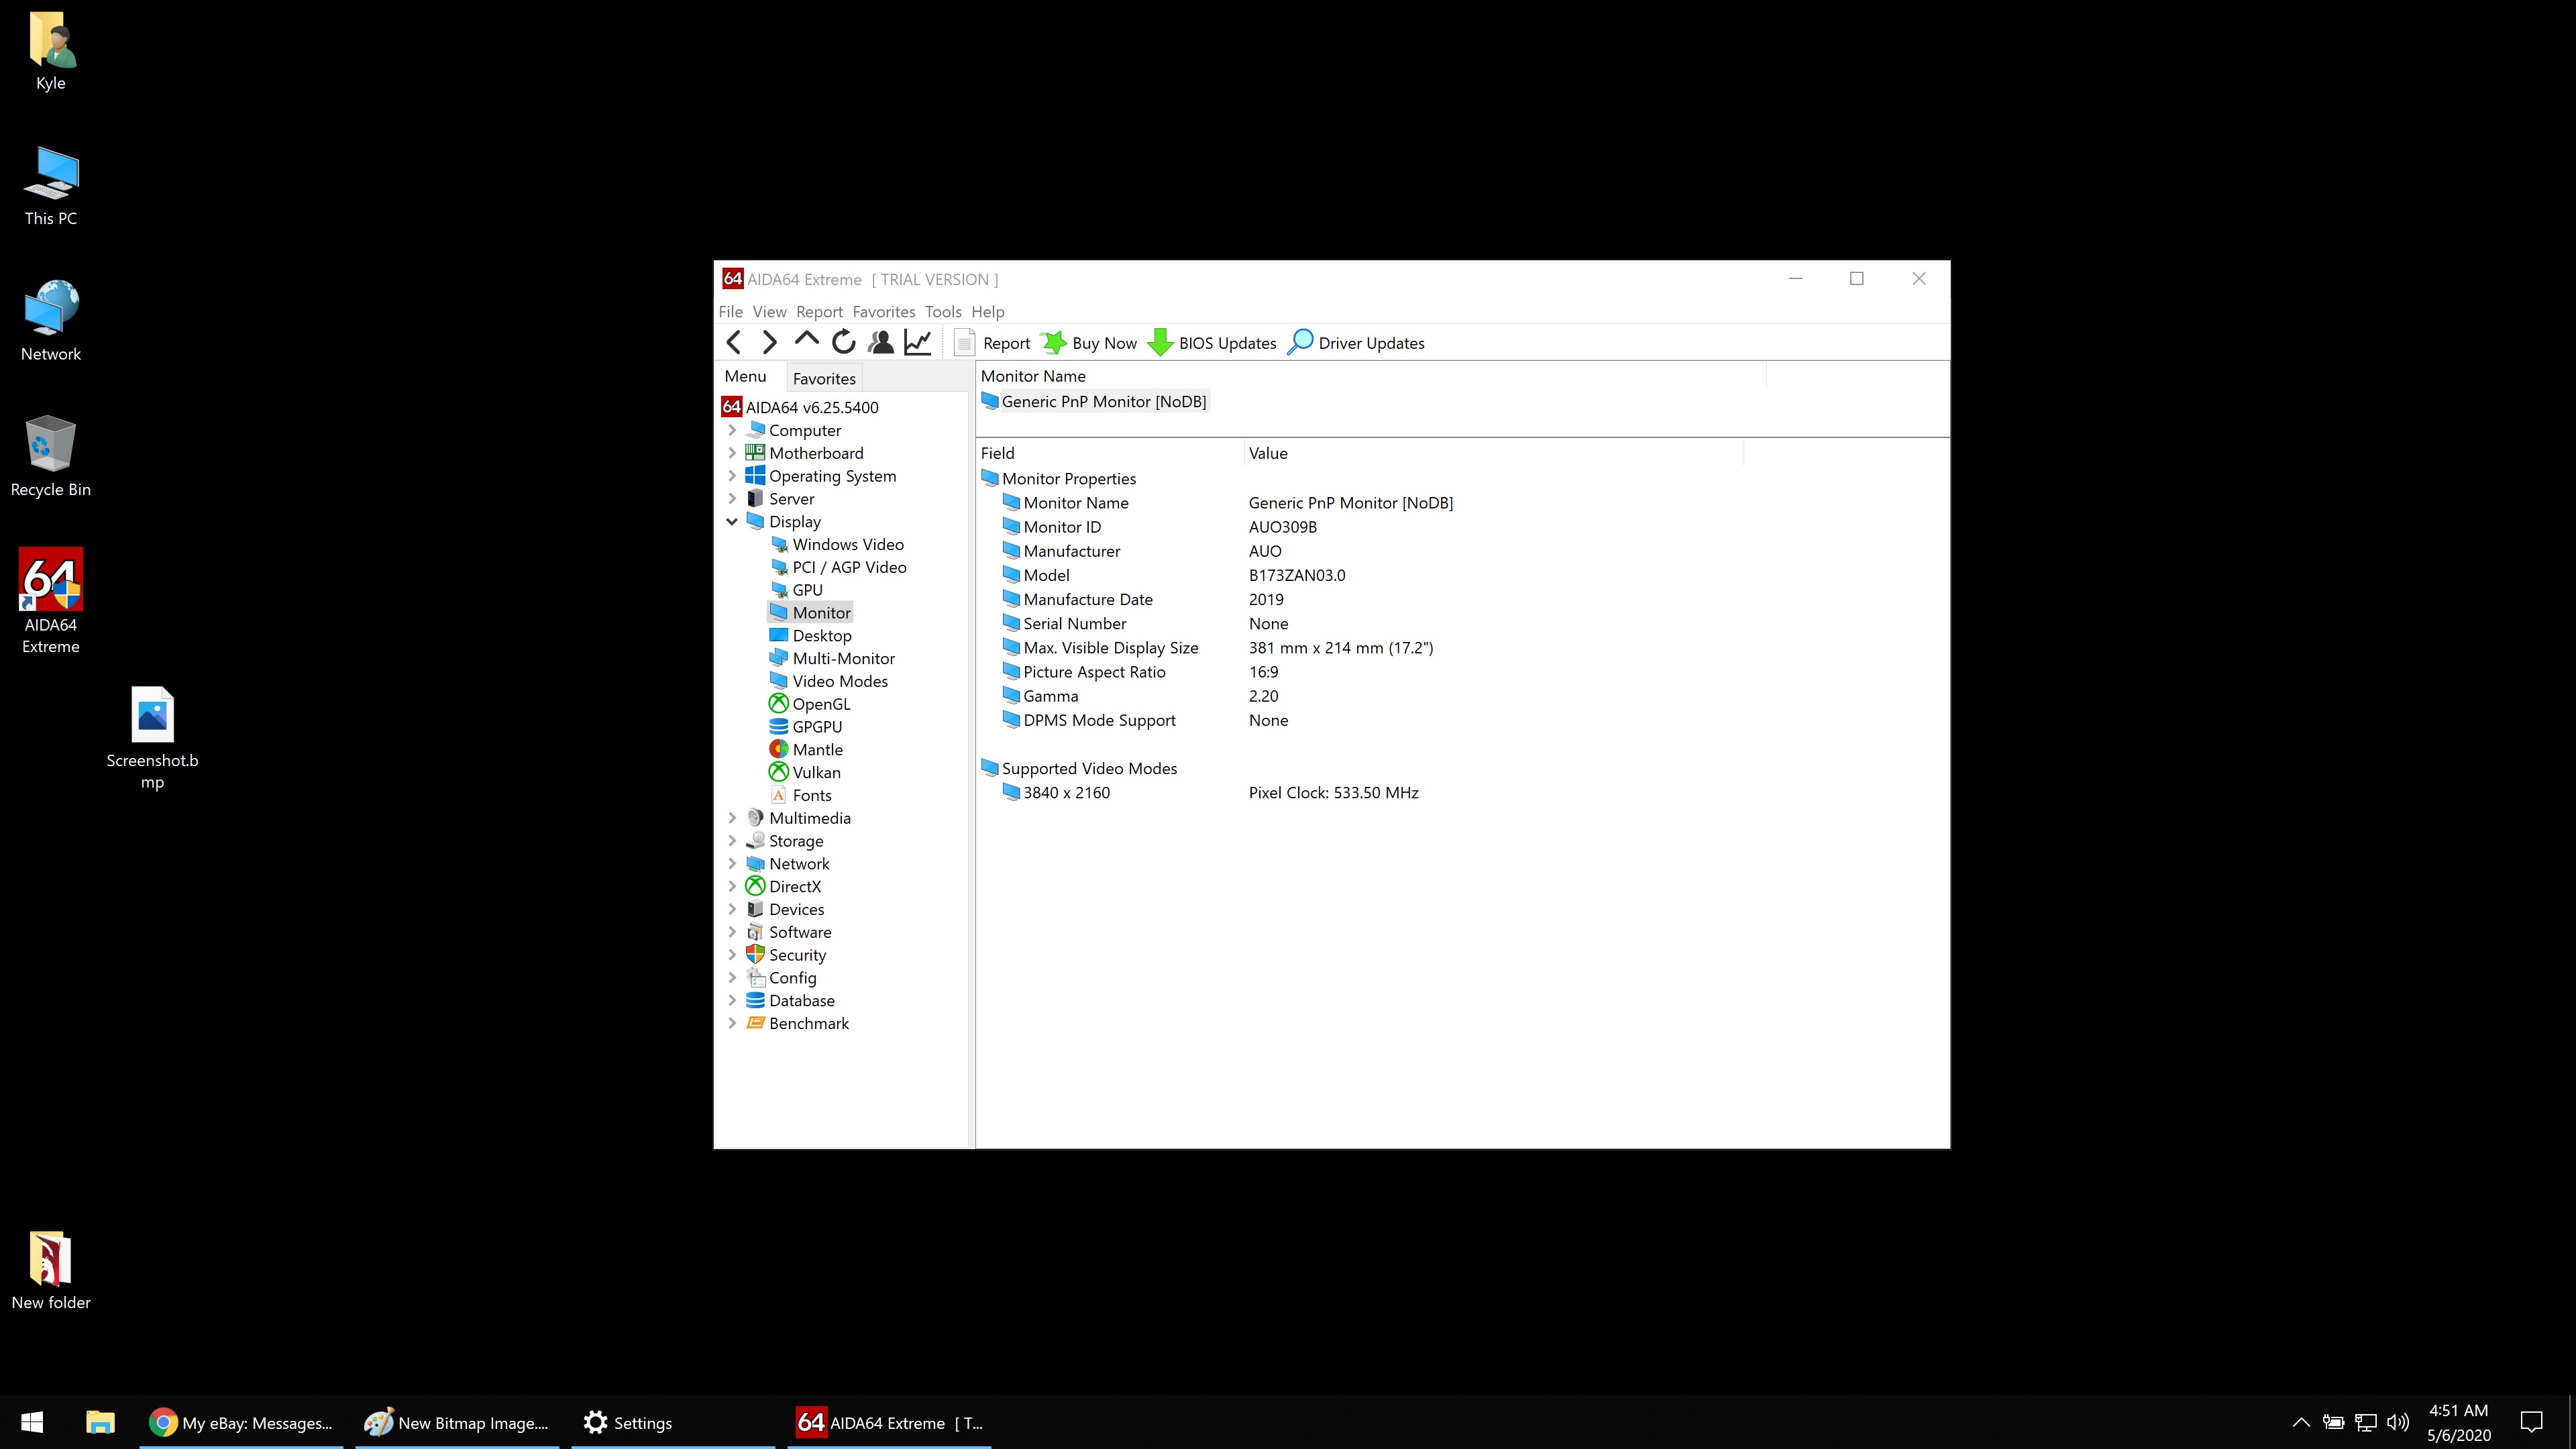2576x1449 pixels.
Task: Open the Help menu
Action: click(987, 312)
